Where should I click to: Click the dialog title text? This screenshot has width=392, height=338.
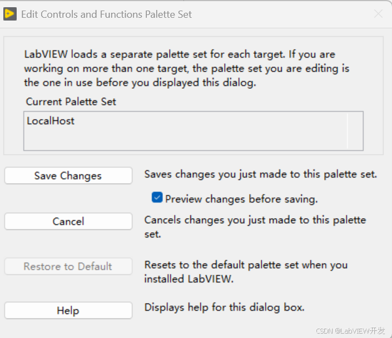pyautogui.click(x=107, y=14)
